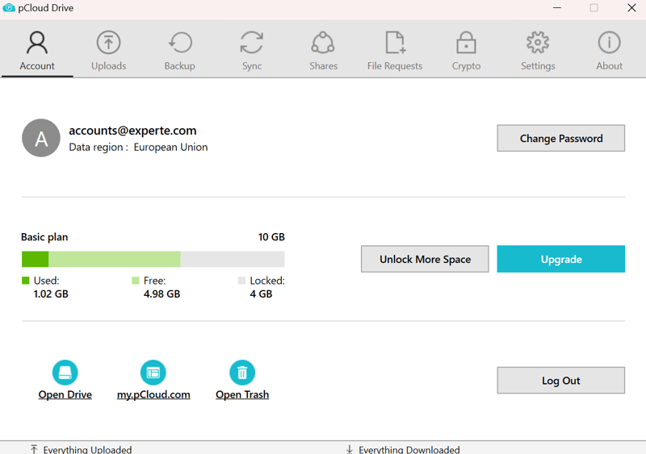Minimize the pCloud Drive window

[557, 8]
